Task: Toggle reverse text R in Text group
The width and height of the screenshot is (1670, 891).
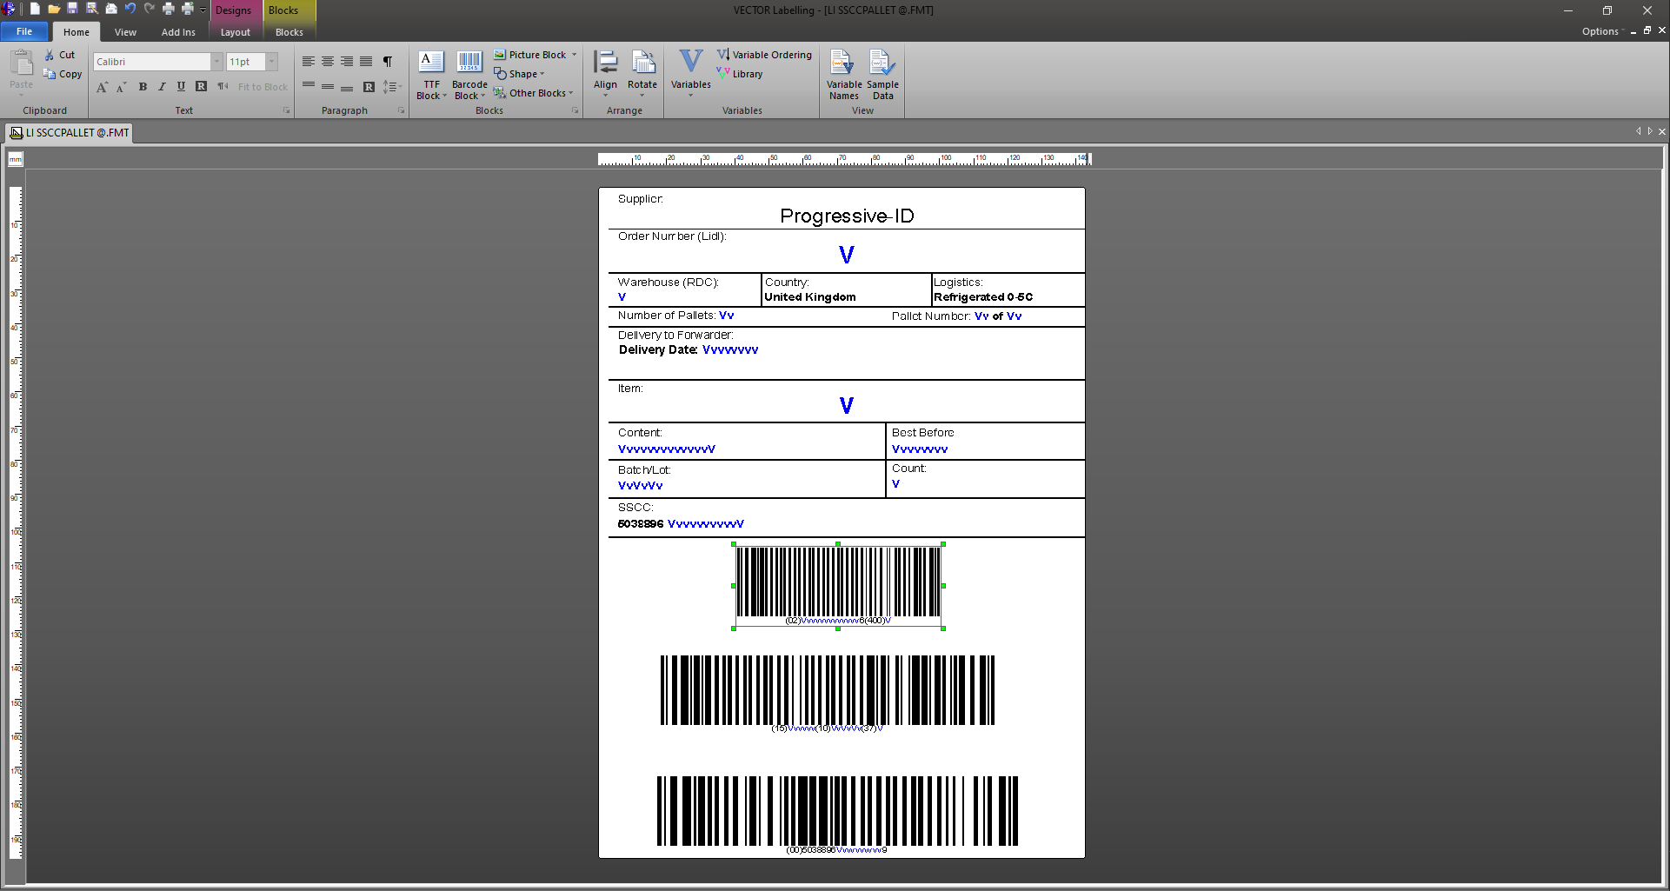Action: [x=201, y=87]
